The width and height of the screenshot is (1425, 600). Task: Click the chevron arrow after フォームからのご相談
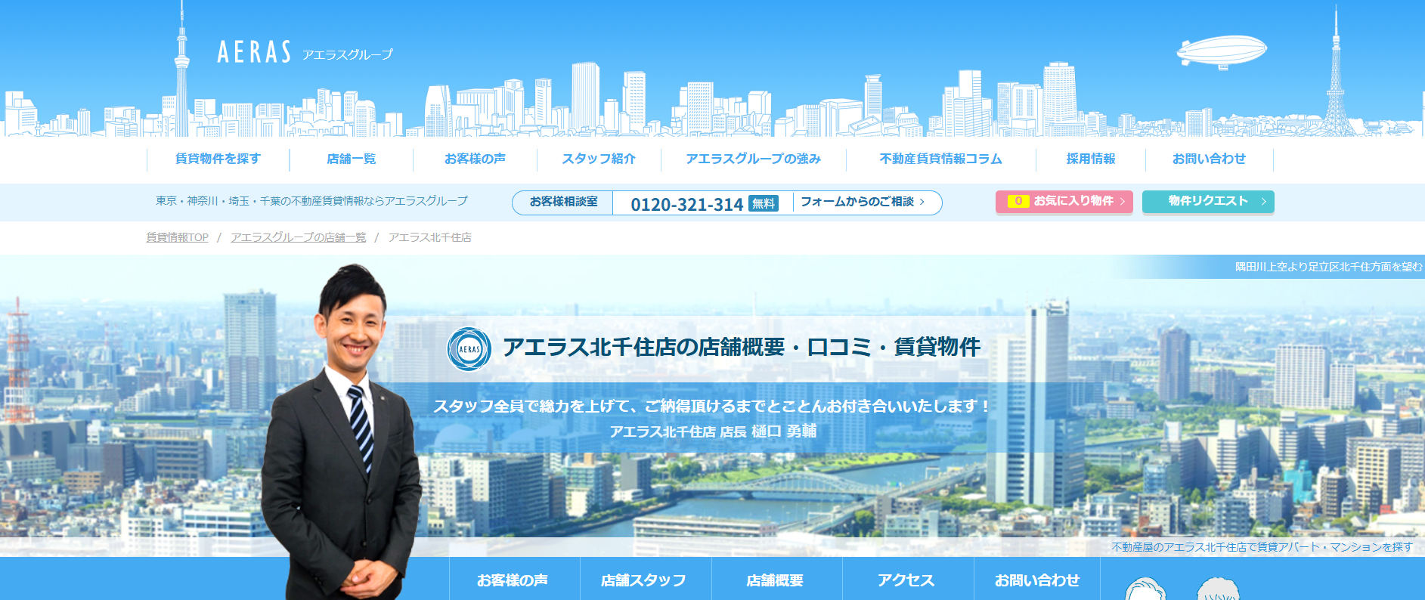(922, 202)
